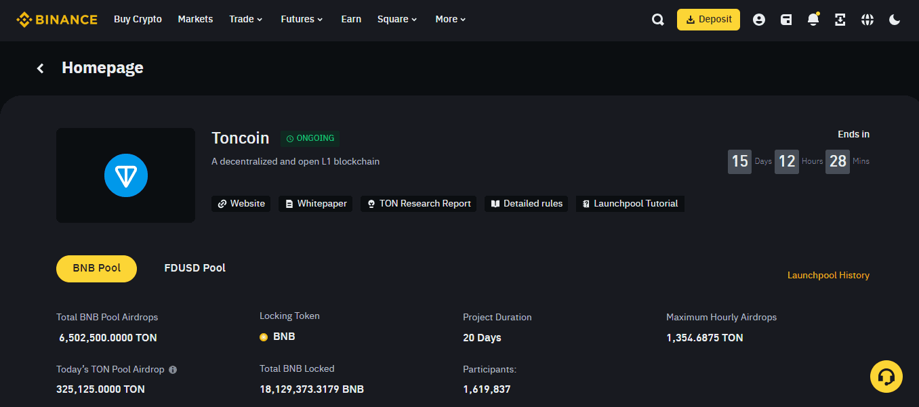Open the Markets menu item
Screen dimensions: 919x407
(195, 19)
